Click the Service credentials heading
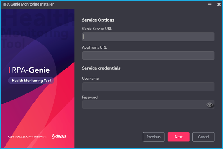This screenshot has height=149, width=223. coord(101,68)
